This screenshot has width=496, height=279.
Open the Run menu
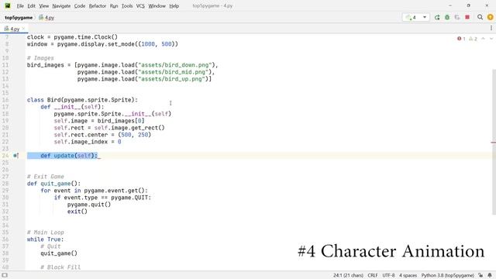point(114,6)
